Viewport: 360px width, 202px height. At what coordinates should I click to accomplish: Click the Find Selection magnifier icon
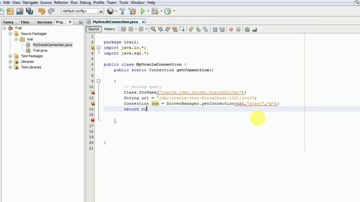[x=153, y=29]
